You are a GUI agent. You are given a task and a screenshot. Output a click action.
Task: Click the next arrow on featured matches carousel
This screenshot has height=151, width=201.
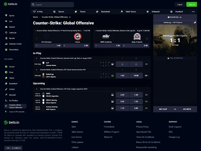pos(147,39)
